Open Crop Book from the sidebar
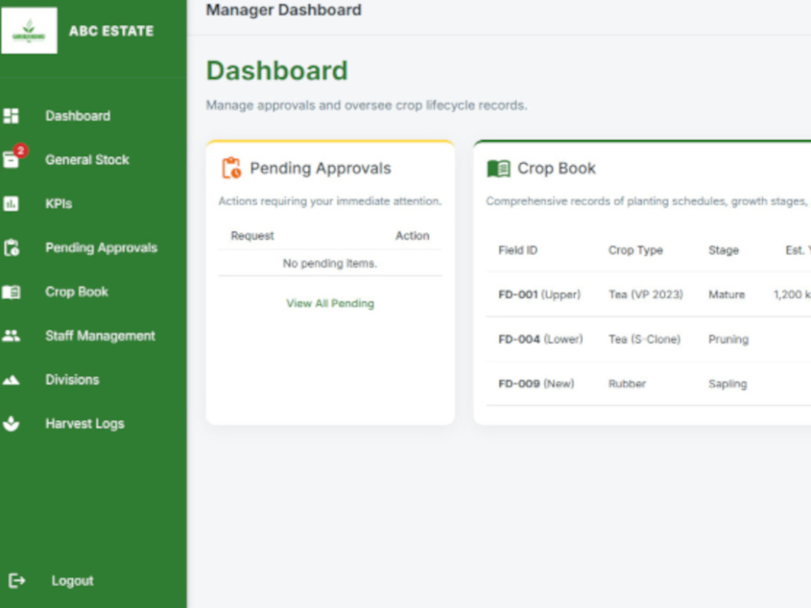Image resolution: width=811 pixels, height=608 pixels. pos(76,292)
